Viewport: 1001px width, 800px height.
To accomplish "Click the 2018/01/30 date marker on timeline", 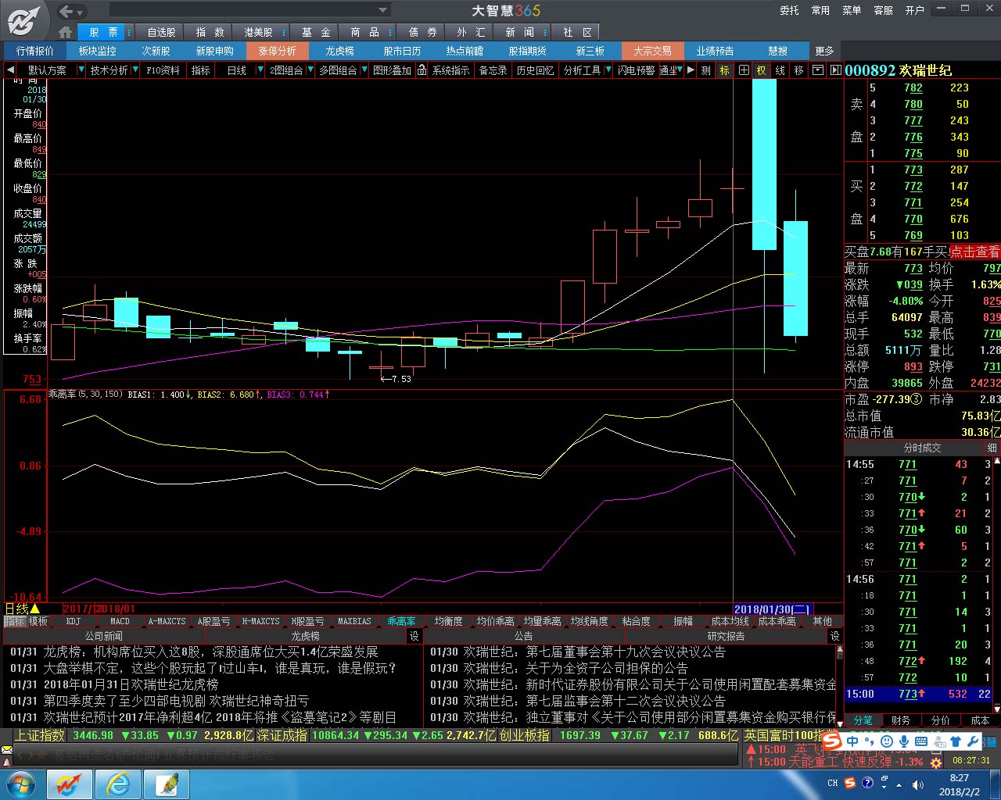I will pos(773,609).
